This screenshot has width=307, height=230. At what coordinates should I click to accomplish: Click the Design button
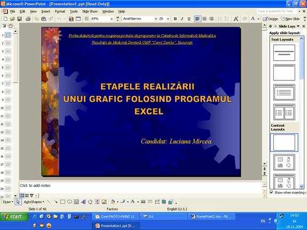point(270,19)
